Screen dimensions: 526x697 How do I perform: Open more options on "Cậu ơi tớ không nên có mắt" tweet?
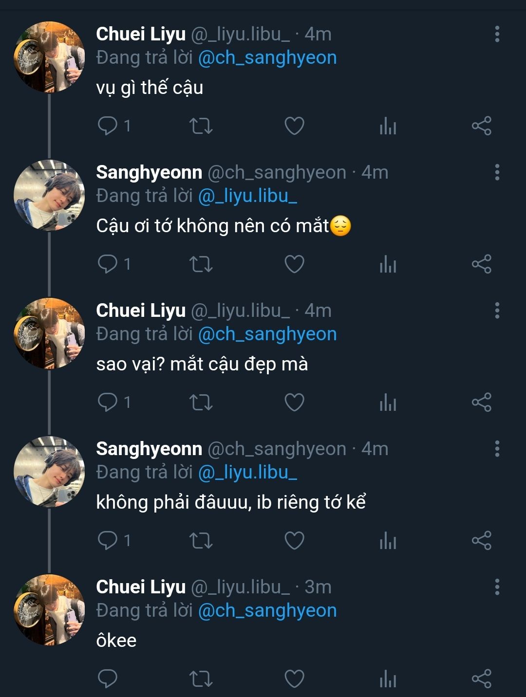497,172
